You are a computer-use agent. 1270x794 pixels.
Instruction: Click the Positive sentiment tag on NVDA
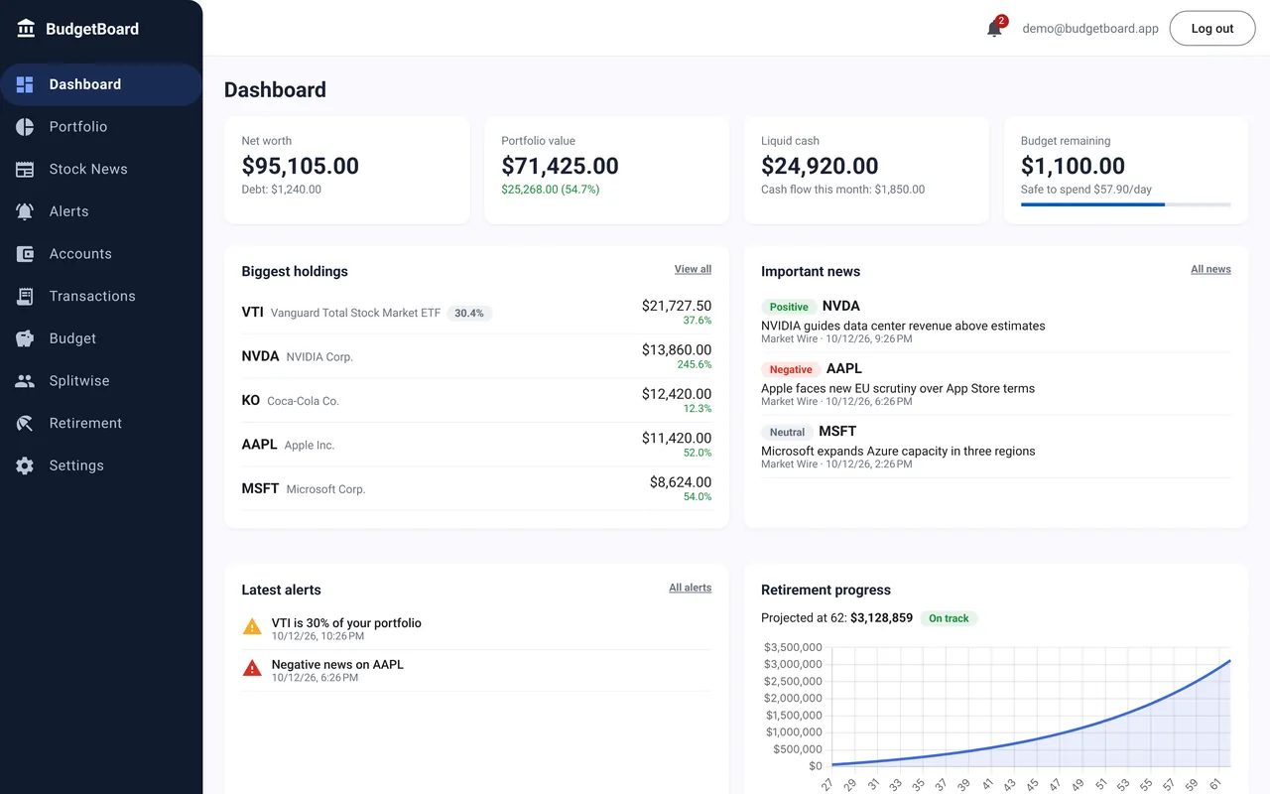tap(789, 307)
